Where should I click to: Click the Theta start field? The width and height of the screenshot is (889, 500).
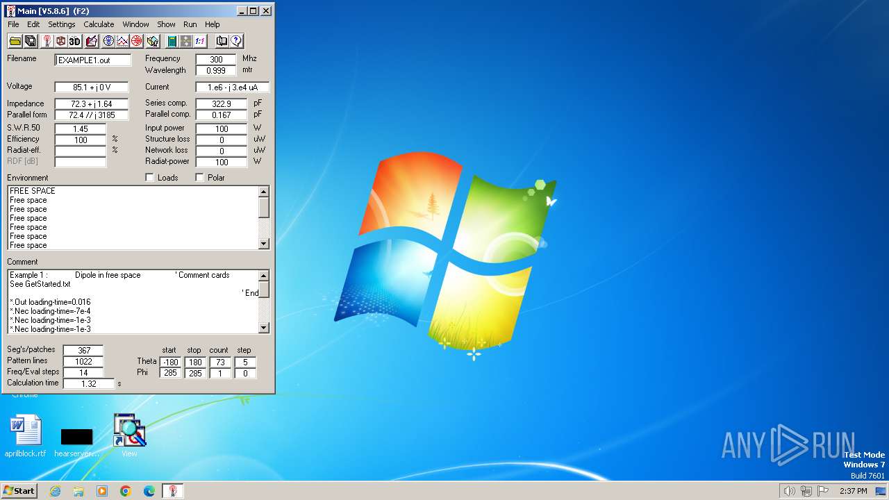[170, 362]
